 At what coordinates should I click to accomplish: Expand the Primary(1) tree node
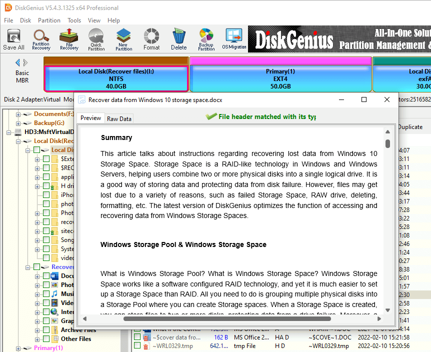pos(18,348)
